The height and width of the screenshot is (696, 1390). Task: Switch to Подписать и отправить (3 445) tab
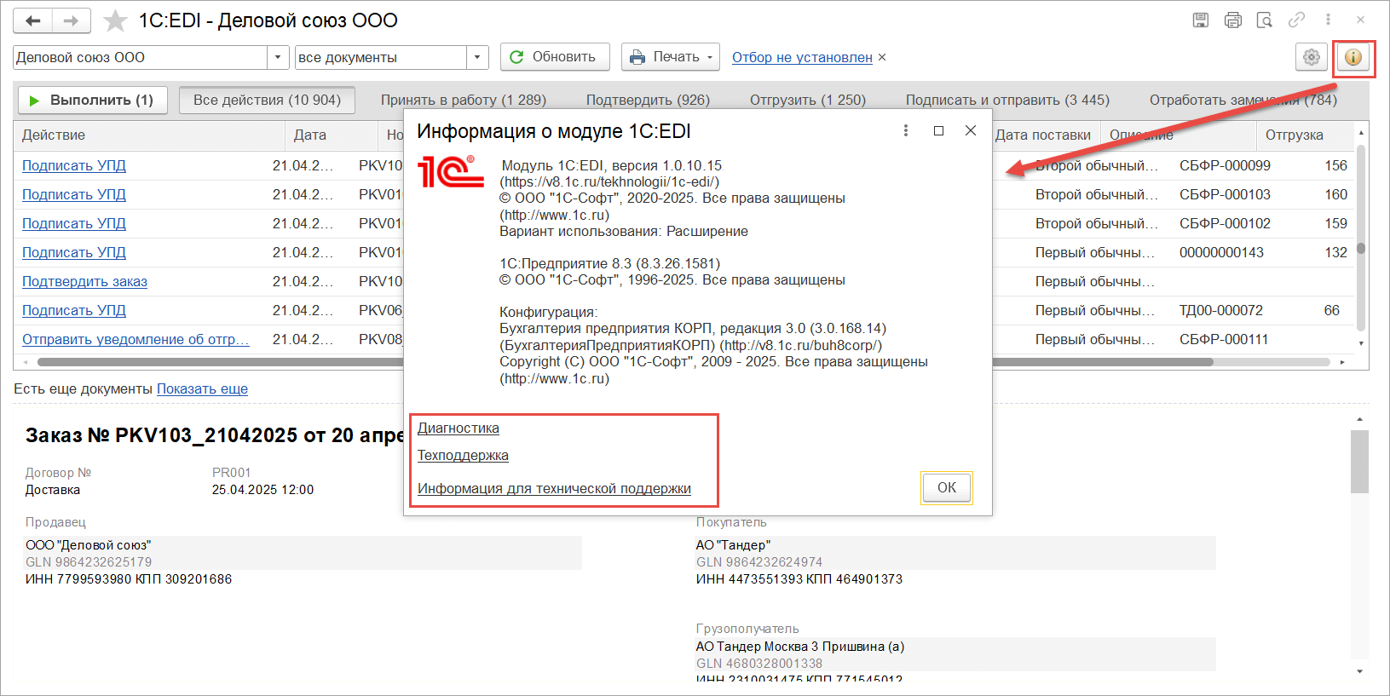(1007, 100)
